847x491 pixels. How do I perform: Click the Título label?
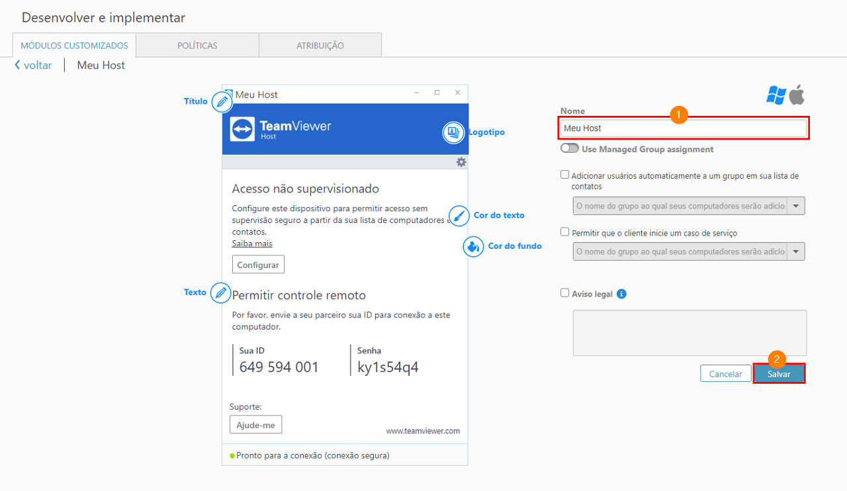pyautogui.click(x=196, y=101)
